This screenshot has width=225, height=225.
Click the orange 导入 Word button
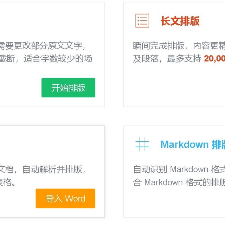click(65, 198)
